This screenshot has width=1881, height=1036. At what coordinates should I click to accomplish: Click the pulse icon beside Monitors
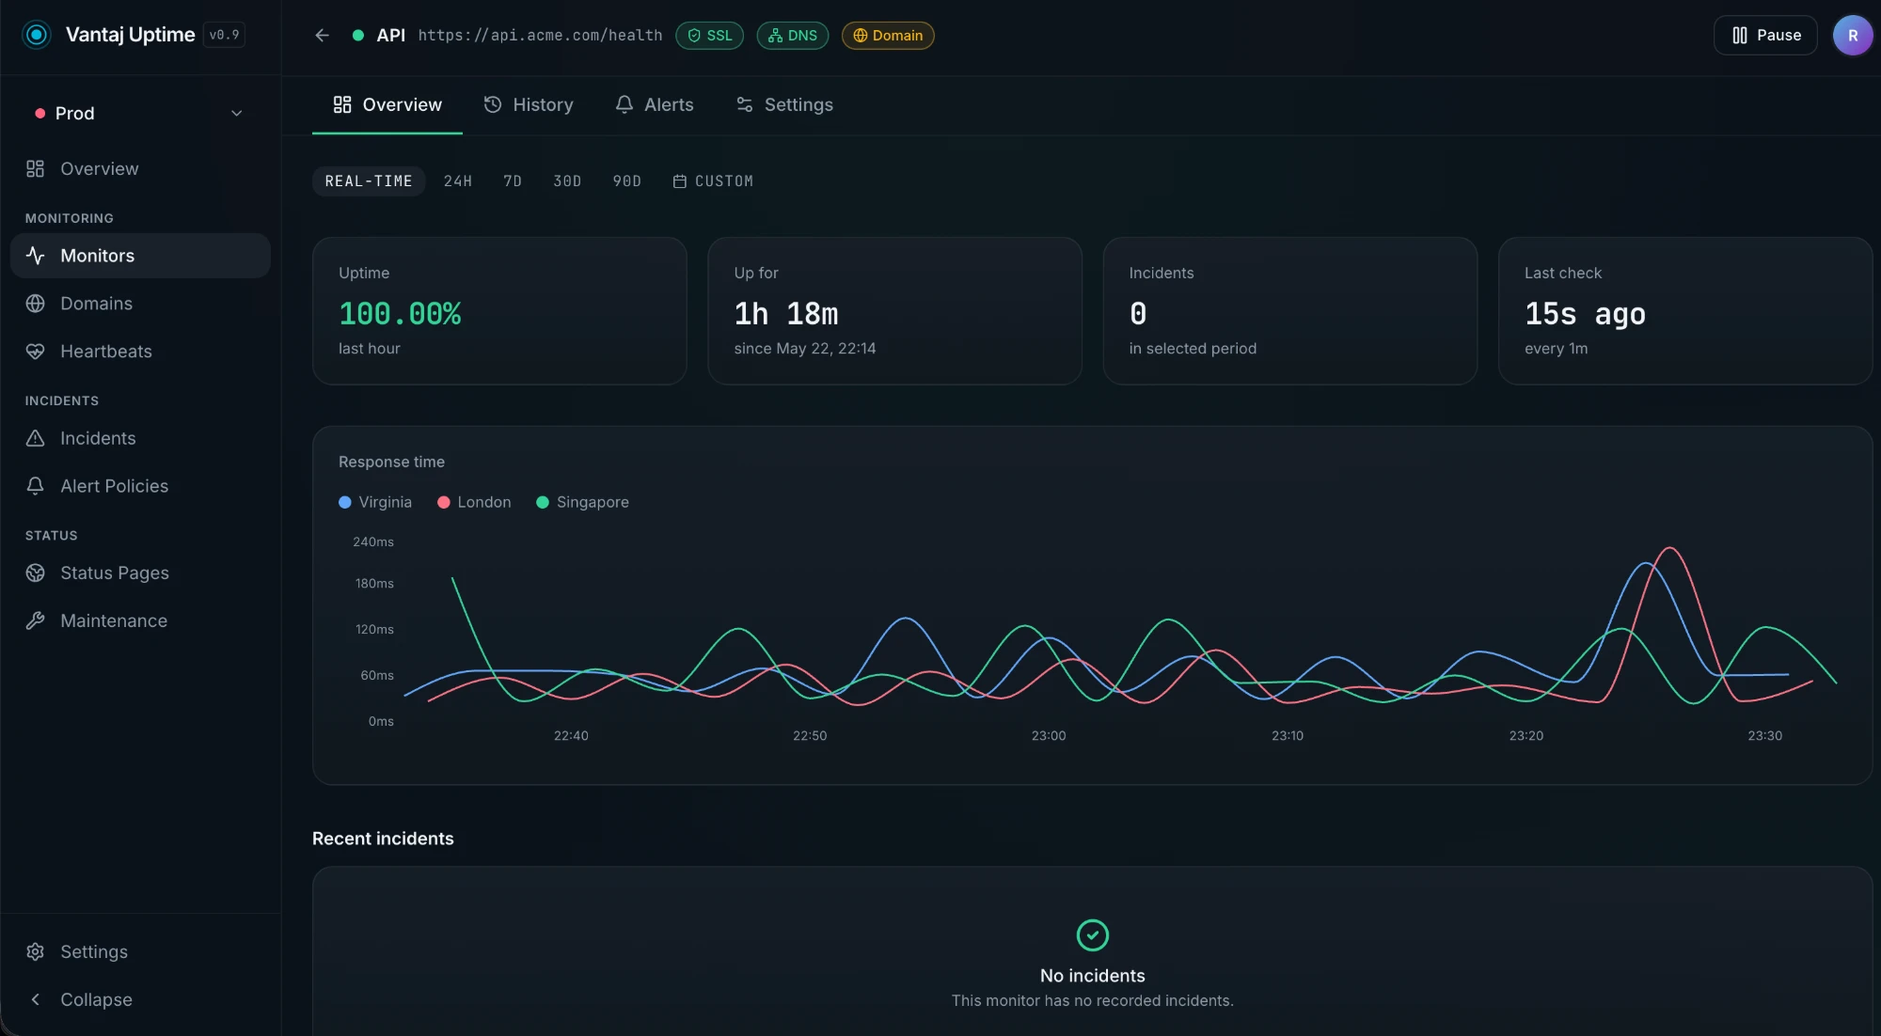[x=35, y=256]
